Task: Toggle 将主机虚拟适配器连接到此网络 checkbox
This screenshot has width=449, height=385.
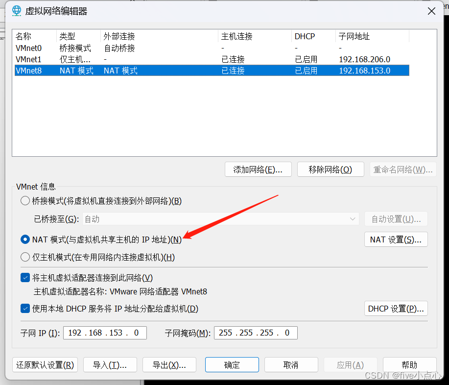Action: pos(25,278)
